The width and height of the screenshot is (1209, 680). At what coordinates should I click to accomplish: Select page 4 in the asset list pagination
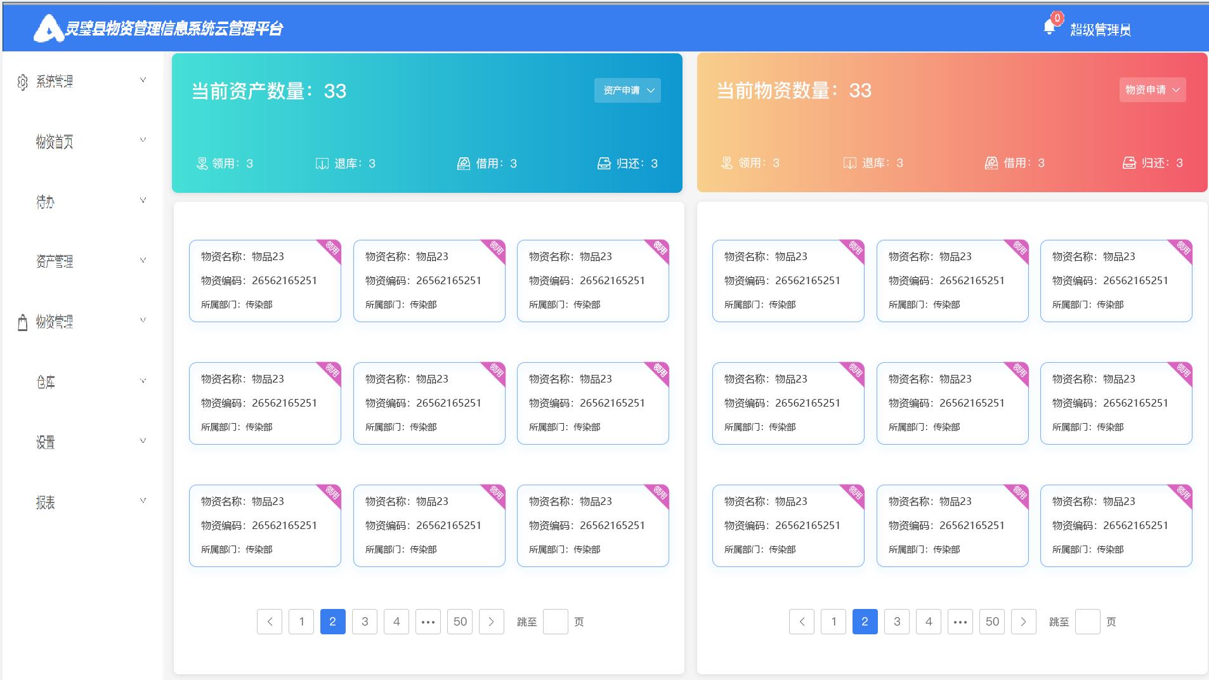click(x=396, y=622)
